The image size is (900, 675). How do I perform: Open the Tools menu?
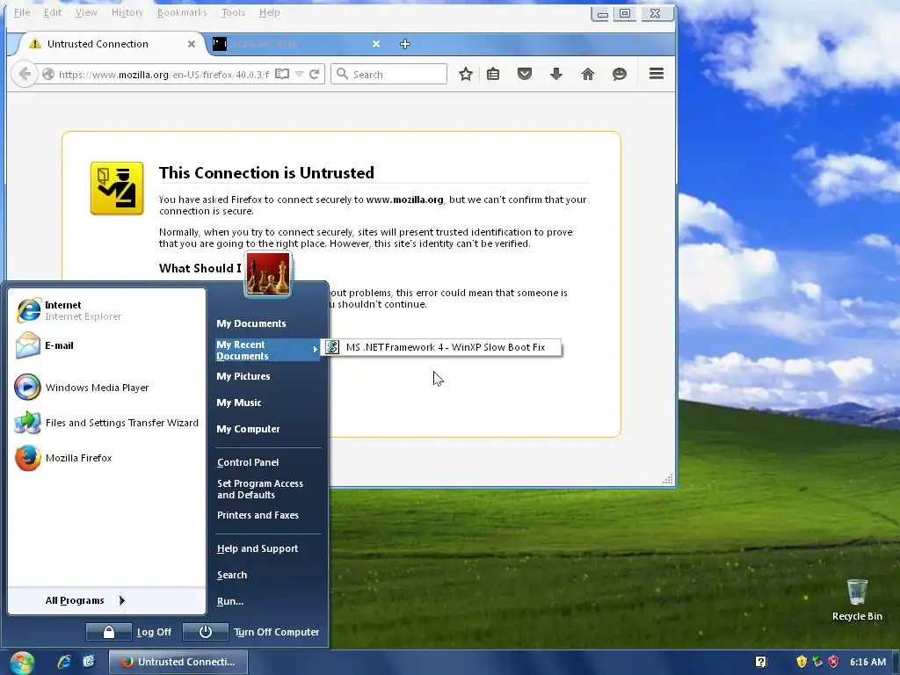pyautogui.click(x=233, y=12)
